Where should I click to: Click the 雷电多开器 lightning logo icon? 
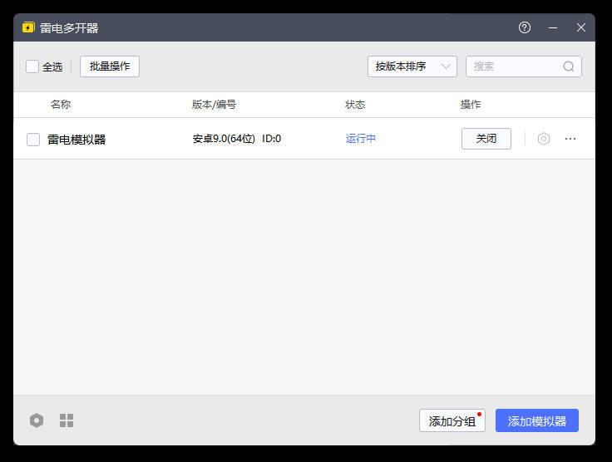tap(28, 27)
